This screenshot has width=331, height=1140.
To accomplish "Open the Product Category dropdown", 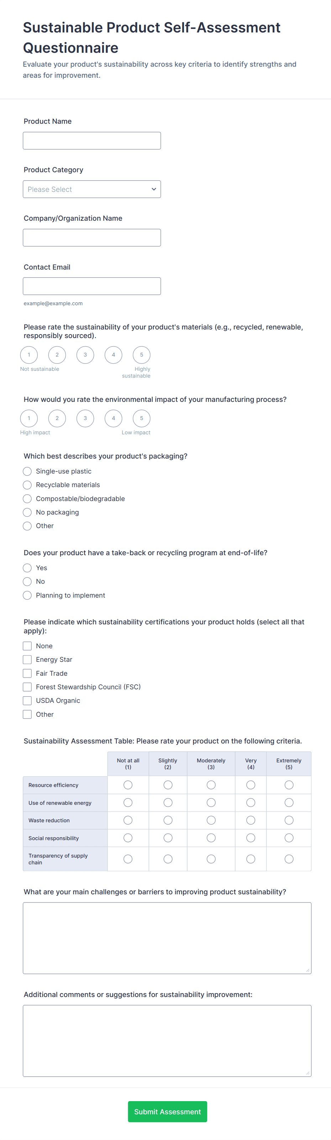I will [91, 189].
